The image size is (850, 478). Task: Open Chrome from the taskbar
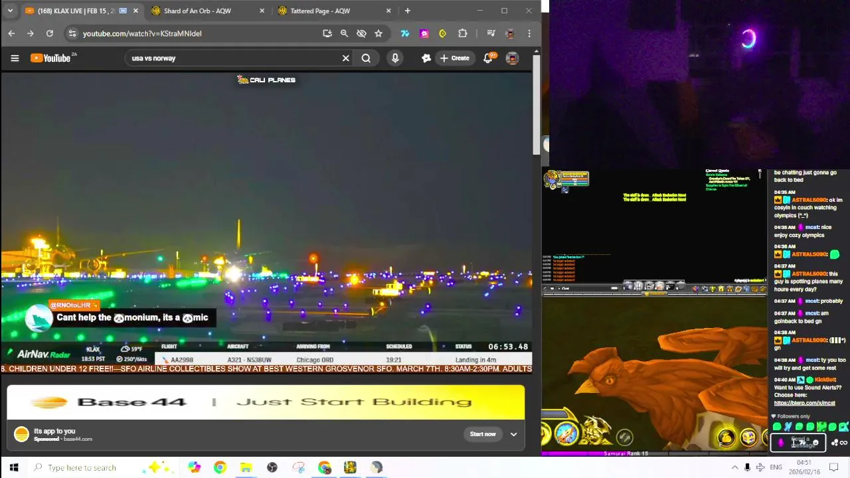220,467
